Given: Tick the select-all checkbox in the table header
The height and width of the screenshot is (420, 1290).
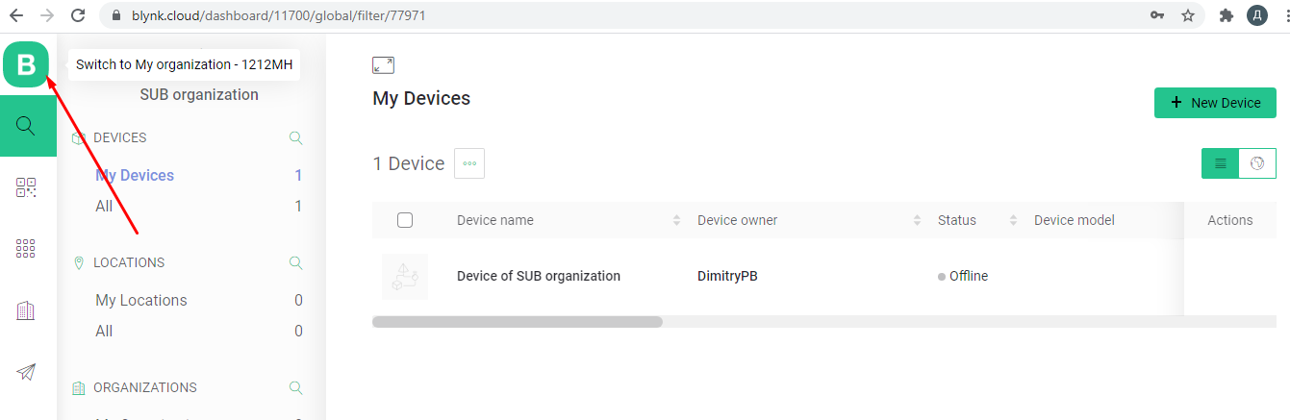Looking at the screenshot, I should coord(405,220).
